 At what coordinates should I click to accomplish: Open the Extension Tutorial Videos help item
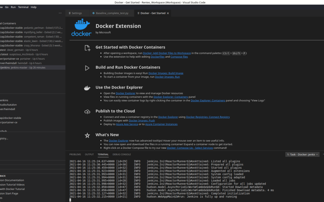pos(33,185)
